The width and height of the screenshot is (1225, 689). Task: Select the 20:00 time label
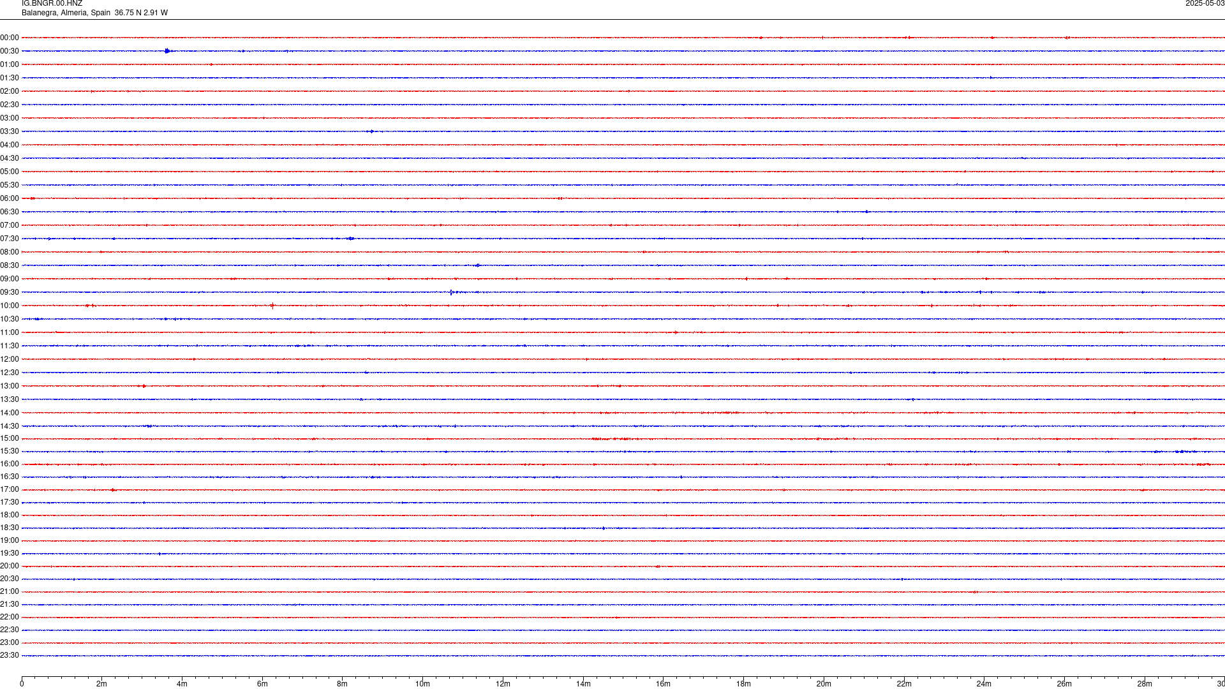10,566
